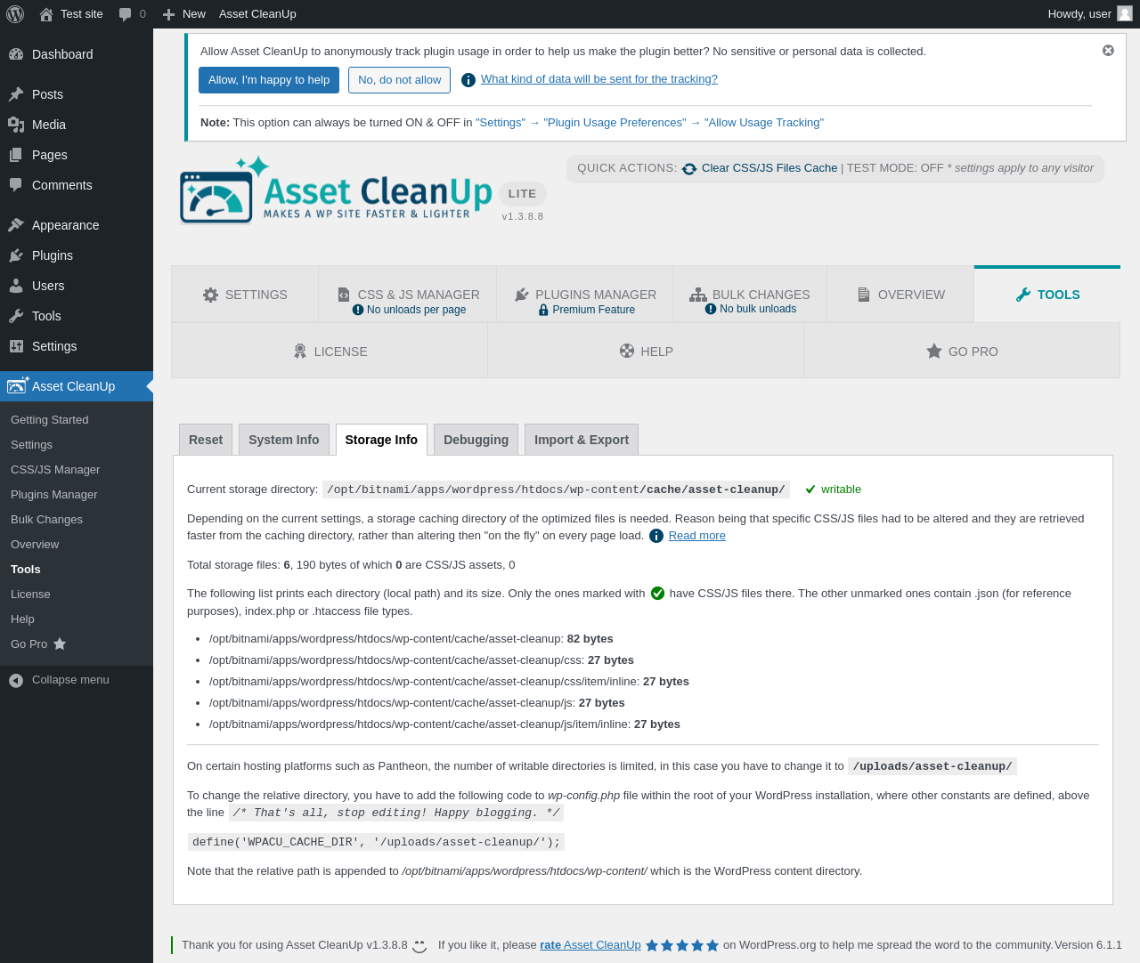Click the Users icon in sidebar
Image resolution: width=1140 pixels, height=963 pixels.
16,286
